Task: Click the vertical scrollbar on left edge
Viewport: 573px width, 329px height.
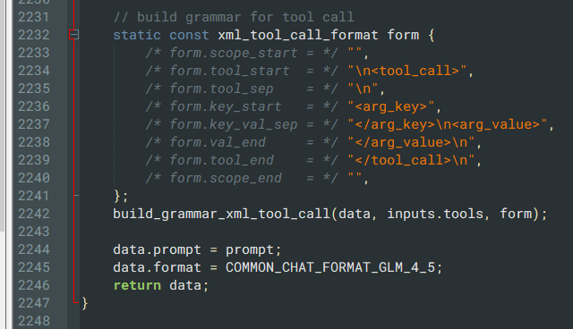Action: (3, 116)
